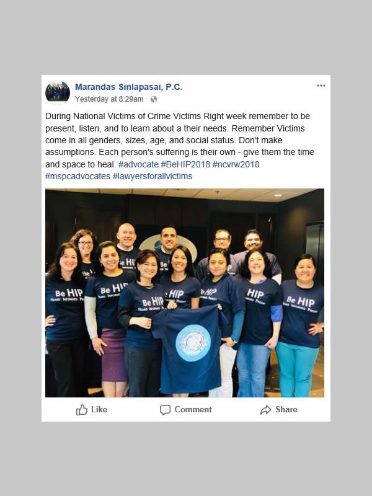
Task: Select the #ncvrw2018 hashtag
Action: (236, 164)
